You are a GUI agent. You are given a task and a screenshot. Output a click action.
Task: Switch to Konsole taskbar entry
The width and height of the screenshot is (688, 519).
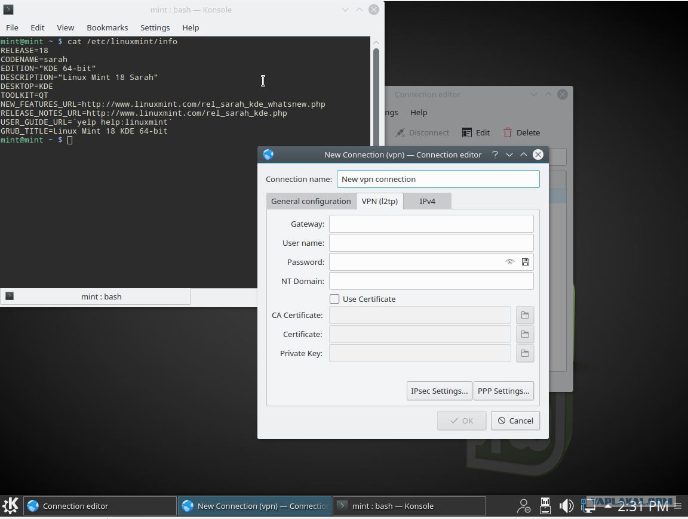click(409, 506)
